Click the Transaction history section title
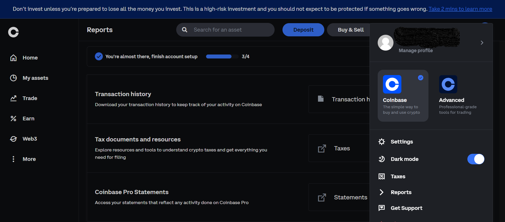Viewport: 505px width, 222px height. (x=123, y=94)
